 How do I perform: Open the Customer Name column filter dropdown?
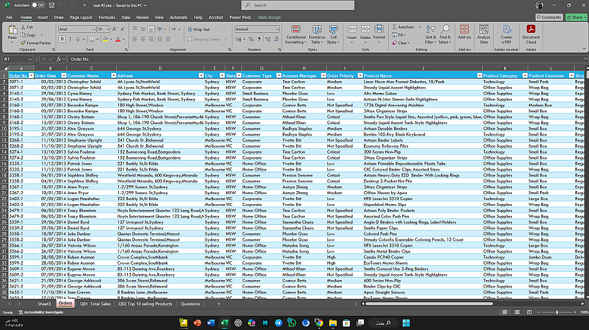coord(112,76)
